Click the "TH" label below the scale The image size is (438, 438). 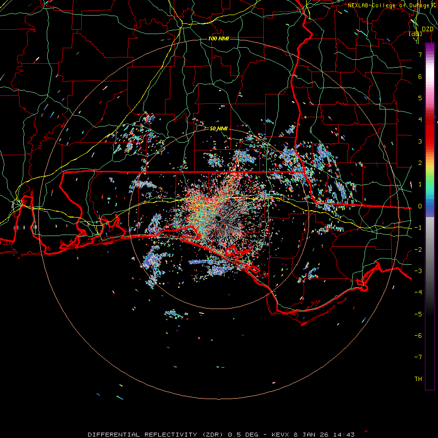[418, 379]
